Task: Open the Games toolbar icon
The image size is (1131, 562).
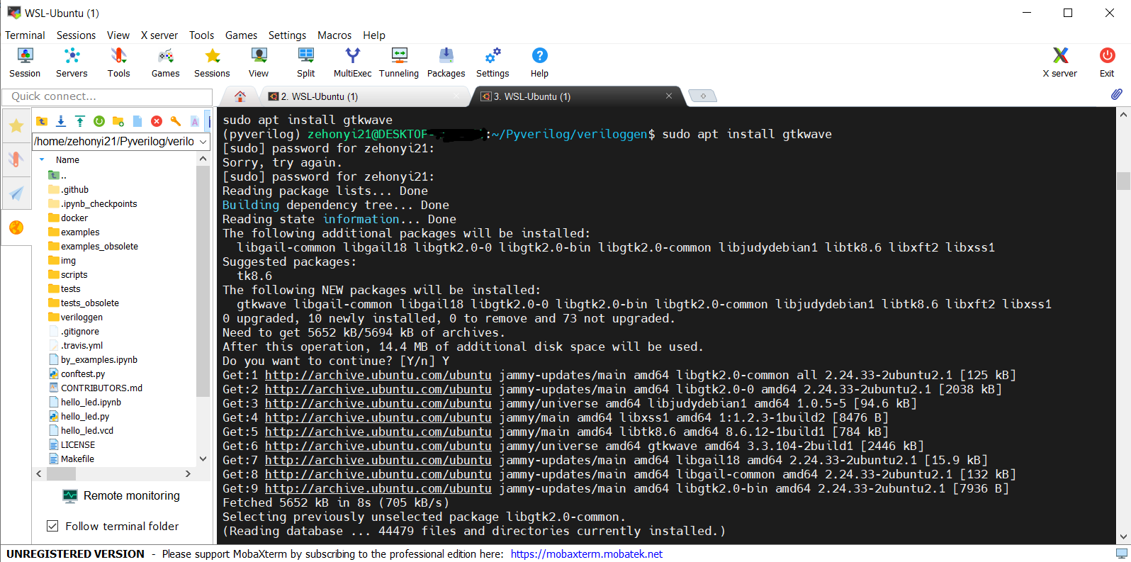Action: [165, 62]
